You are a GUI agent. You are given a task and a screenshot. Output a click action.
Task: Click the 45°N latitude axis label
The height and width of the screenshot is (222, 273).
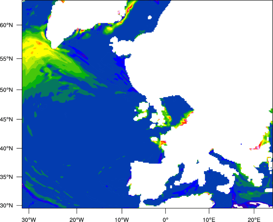(x=6, y=119)
